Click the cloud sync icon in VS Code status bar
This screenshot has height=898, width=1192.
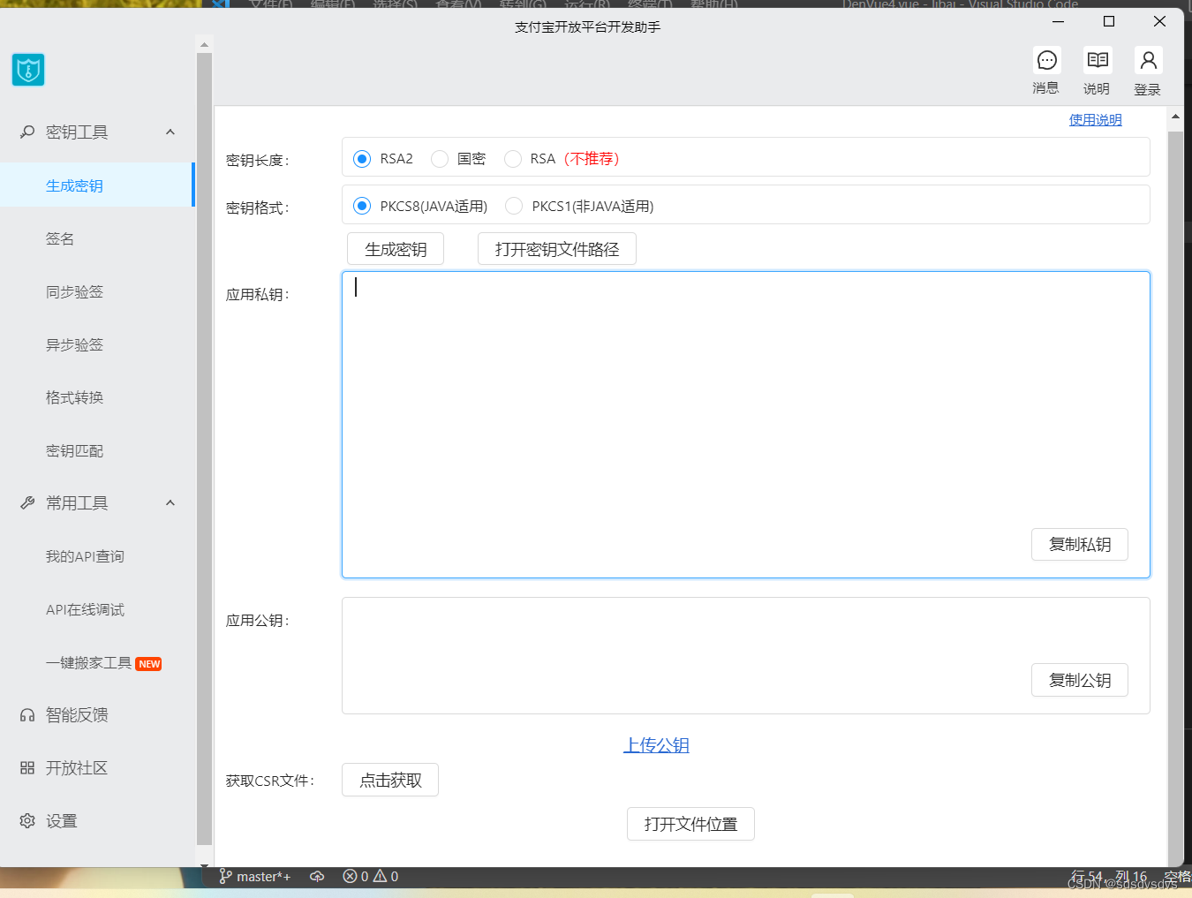tap(317, 877)
